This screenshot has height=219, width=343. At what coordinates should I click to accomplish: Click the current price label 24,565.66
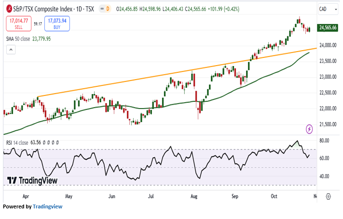(x=328, y=28)
